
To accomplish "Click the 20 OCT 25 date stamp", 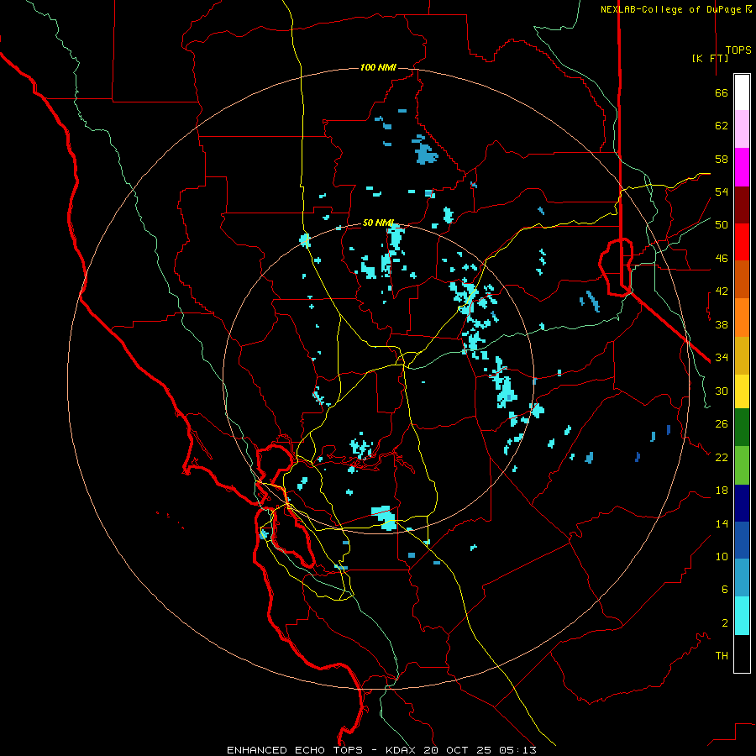I will [457, 750].
